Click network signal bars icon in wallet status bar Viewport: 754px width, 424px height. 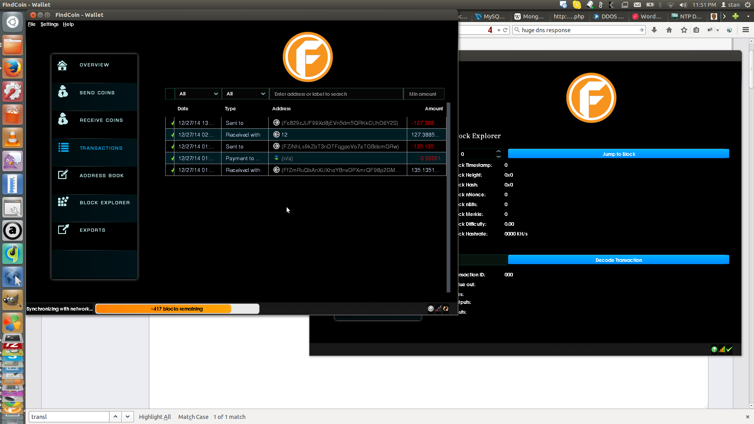(438, 309)
